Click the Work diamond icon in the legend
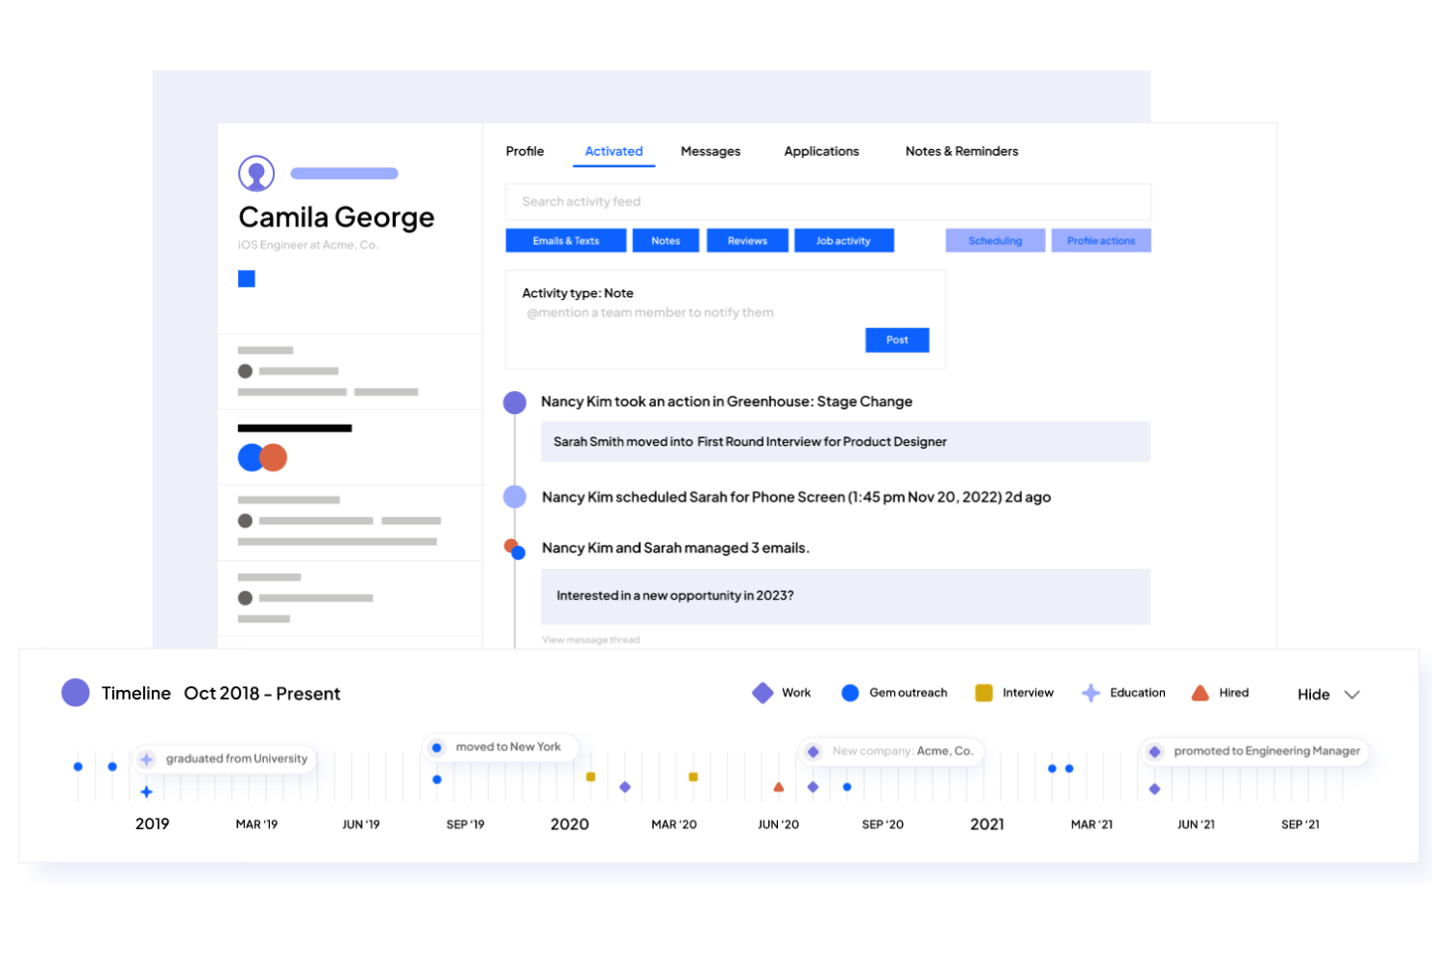The image size is (1432, 955). [x=762, y=693]
